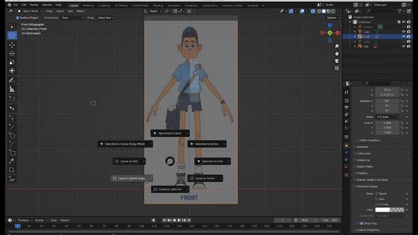
Task: Select the Select Box tool in toolbar
Action: point(12,27)
